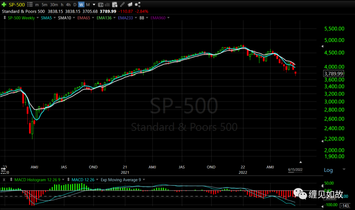Click the -110.87 price change value
The image size is (355, 210).
126,11
